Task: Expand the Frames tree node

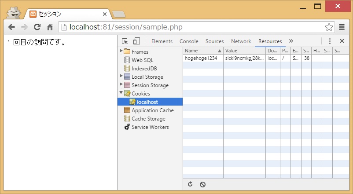Action: coord(121,51)
